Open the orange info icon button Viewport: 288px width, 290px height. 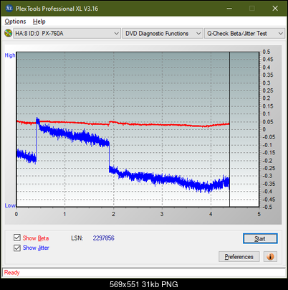pyautogui.click(x=270, y=257)
